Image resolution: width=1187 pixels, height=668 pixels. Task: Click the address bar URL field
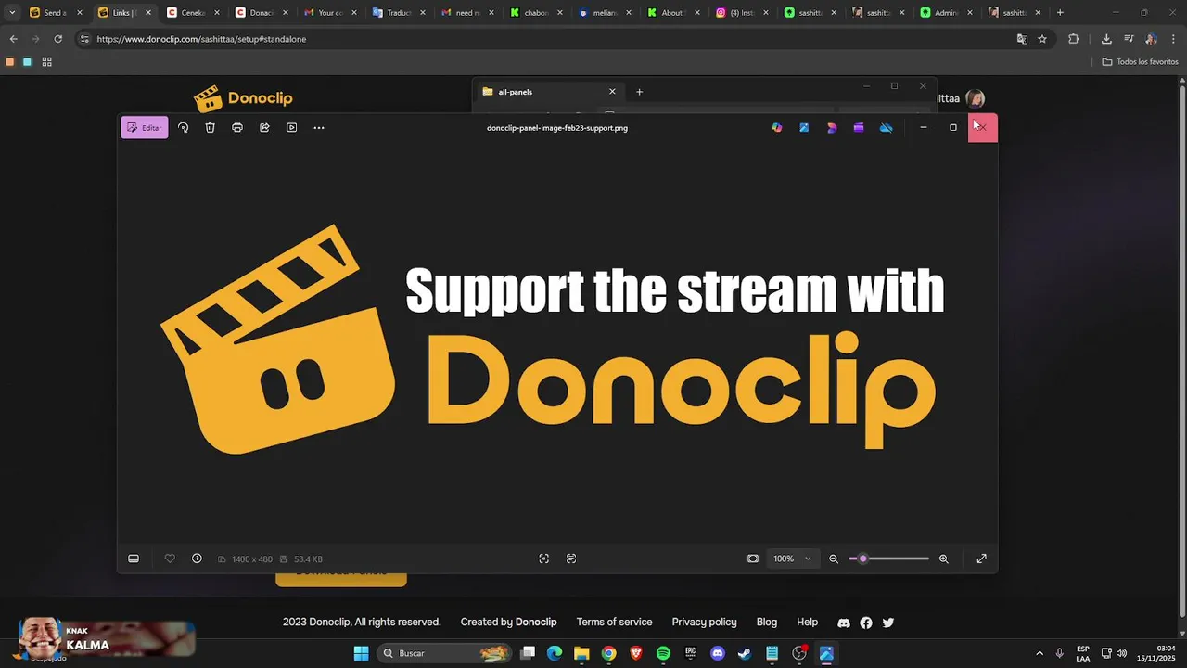547,39
